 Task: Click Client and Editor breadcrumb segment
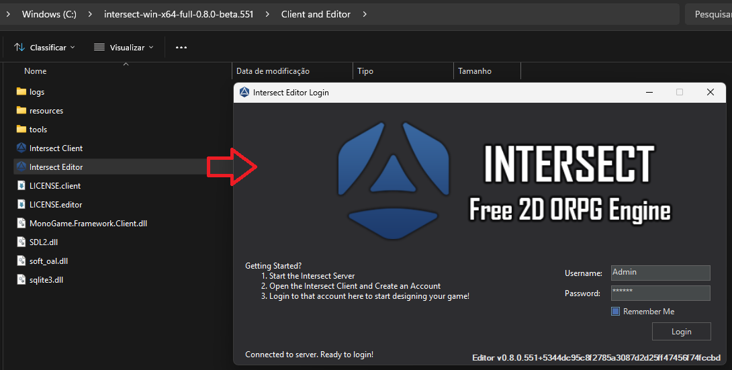(316, 15)
